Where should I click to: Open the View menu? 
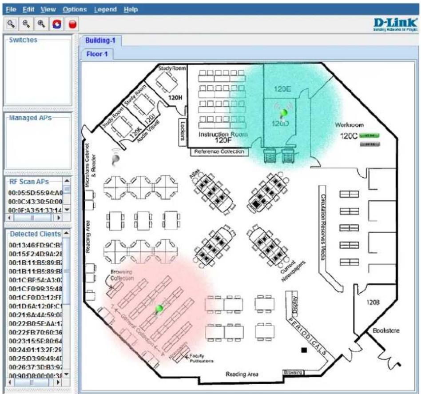(x=48, y=9)
